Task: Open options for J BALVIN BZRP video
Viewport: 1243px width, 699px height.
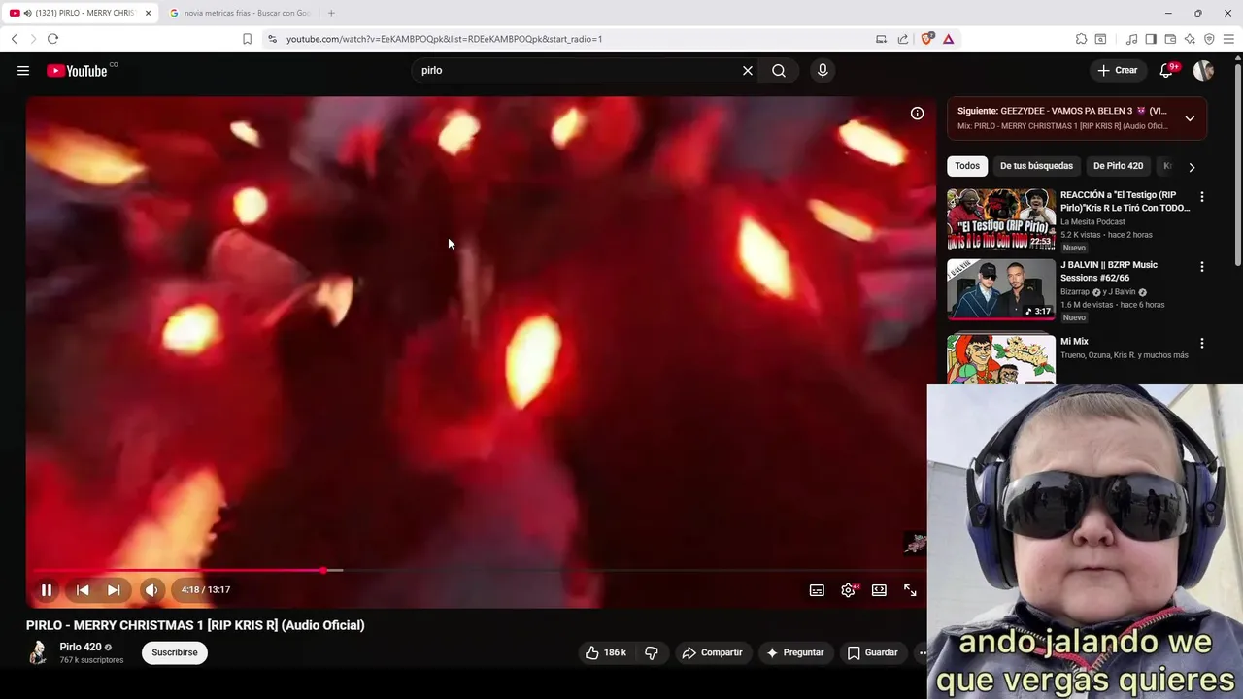Action: (x=1202, y=267)
